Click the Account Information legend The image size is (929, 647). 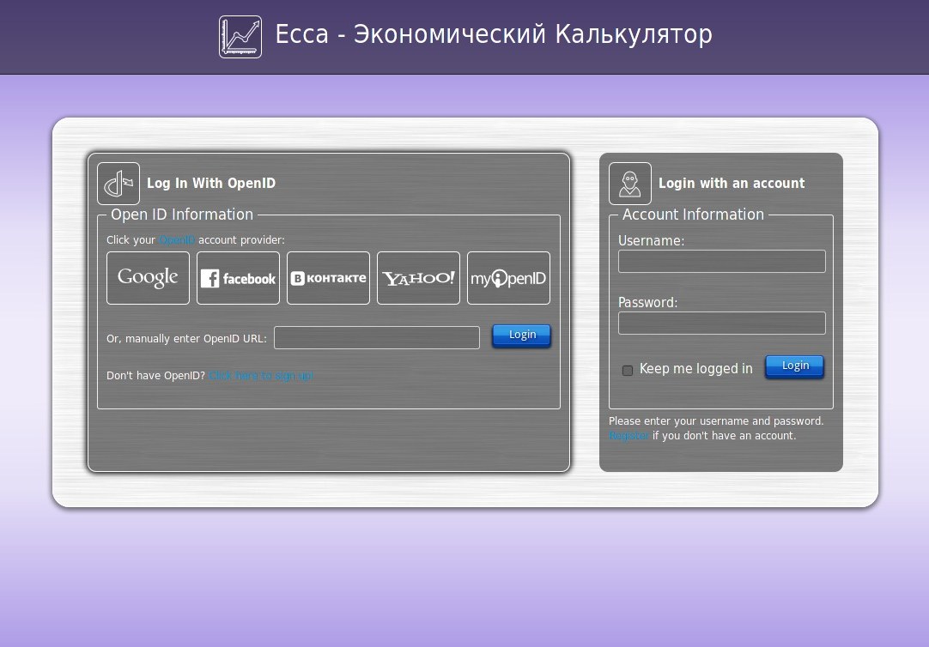[693, 215]
